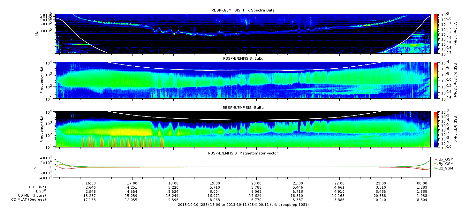Select the By_GSM legend entry
This screenshot has height=210, width=462.
pos(445,163)
